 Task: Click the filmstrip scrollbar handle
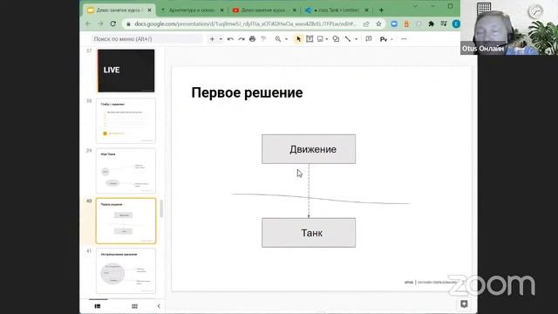coord(161,208)
